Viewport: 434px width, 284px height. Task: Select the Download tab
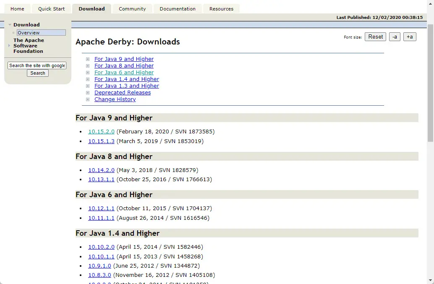(x=92, y=9)
